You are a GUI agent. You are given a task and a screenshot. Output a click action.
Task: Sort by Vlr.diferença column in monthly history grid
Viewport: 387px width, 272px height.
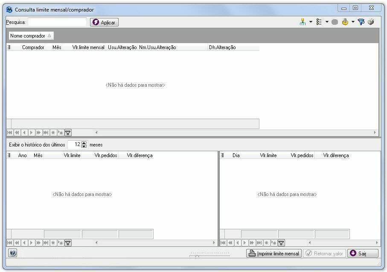point(136,155)
